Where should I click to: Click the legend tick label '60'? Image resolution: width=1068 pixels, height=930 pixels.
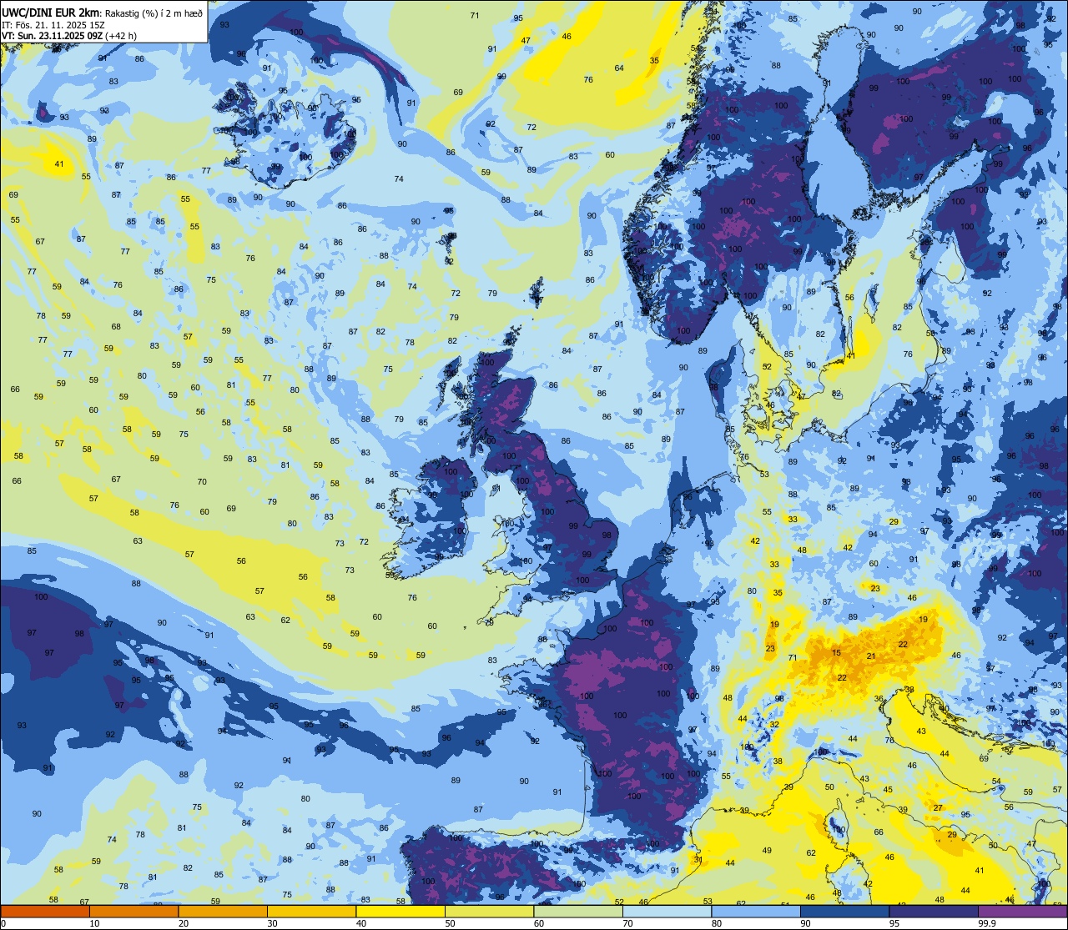point(539,923)
